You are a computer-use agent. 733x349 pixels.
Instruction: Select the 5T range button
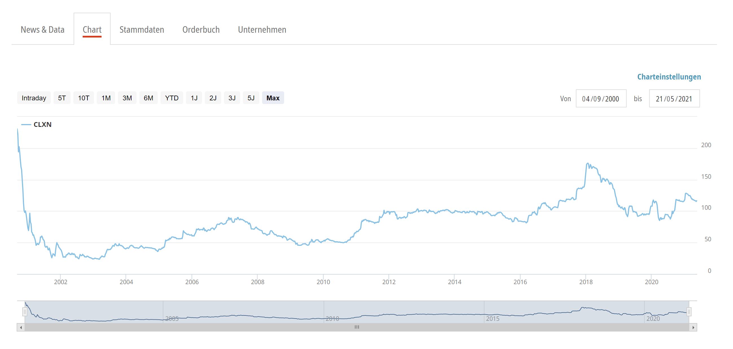point(62,98)
